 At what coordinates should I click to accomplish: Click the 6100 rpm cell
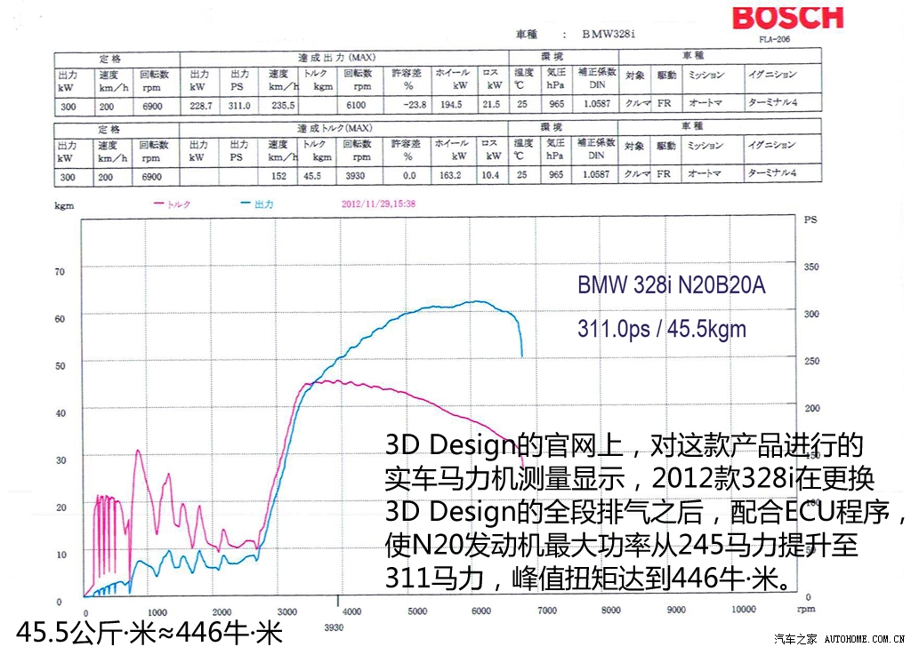pos(356,106)
